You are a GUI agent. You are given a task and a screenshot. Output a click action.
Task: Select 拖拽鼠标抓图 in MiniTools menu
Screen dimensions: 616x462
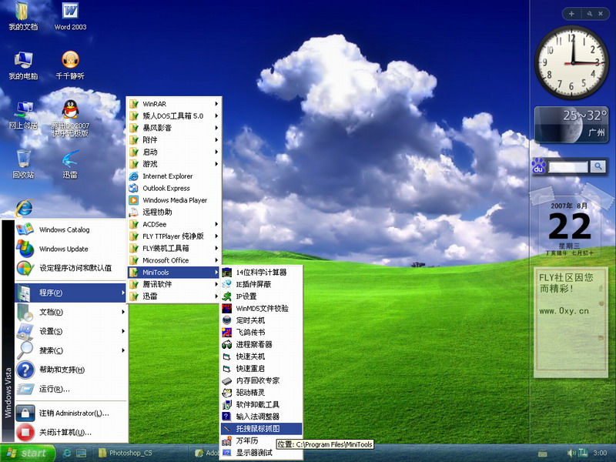[261, 429]
